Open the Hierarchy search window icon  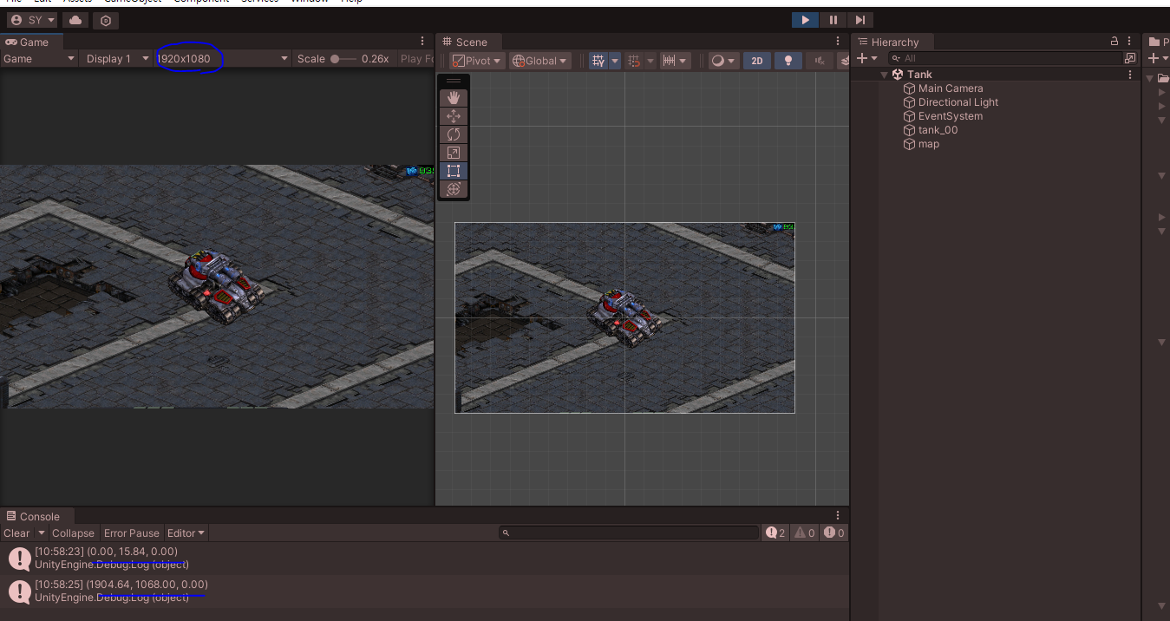point(1129,58)
